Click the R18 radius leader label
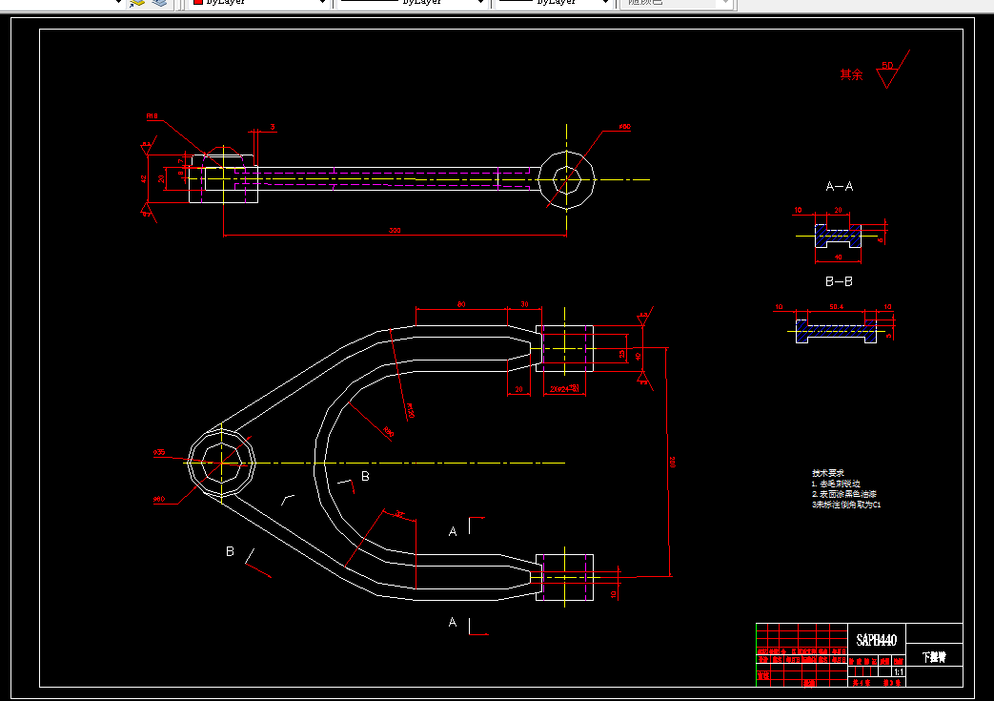The height and width of the screenshot is (701, 994). coord(152,116)
